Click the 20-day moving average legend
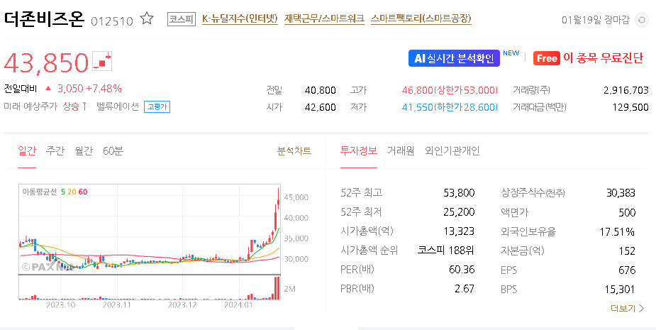The width and height of the screenshot is (656, 330). pyautogui.click(x=72, y=192)
